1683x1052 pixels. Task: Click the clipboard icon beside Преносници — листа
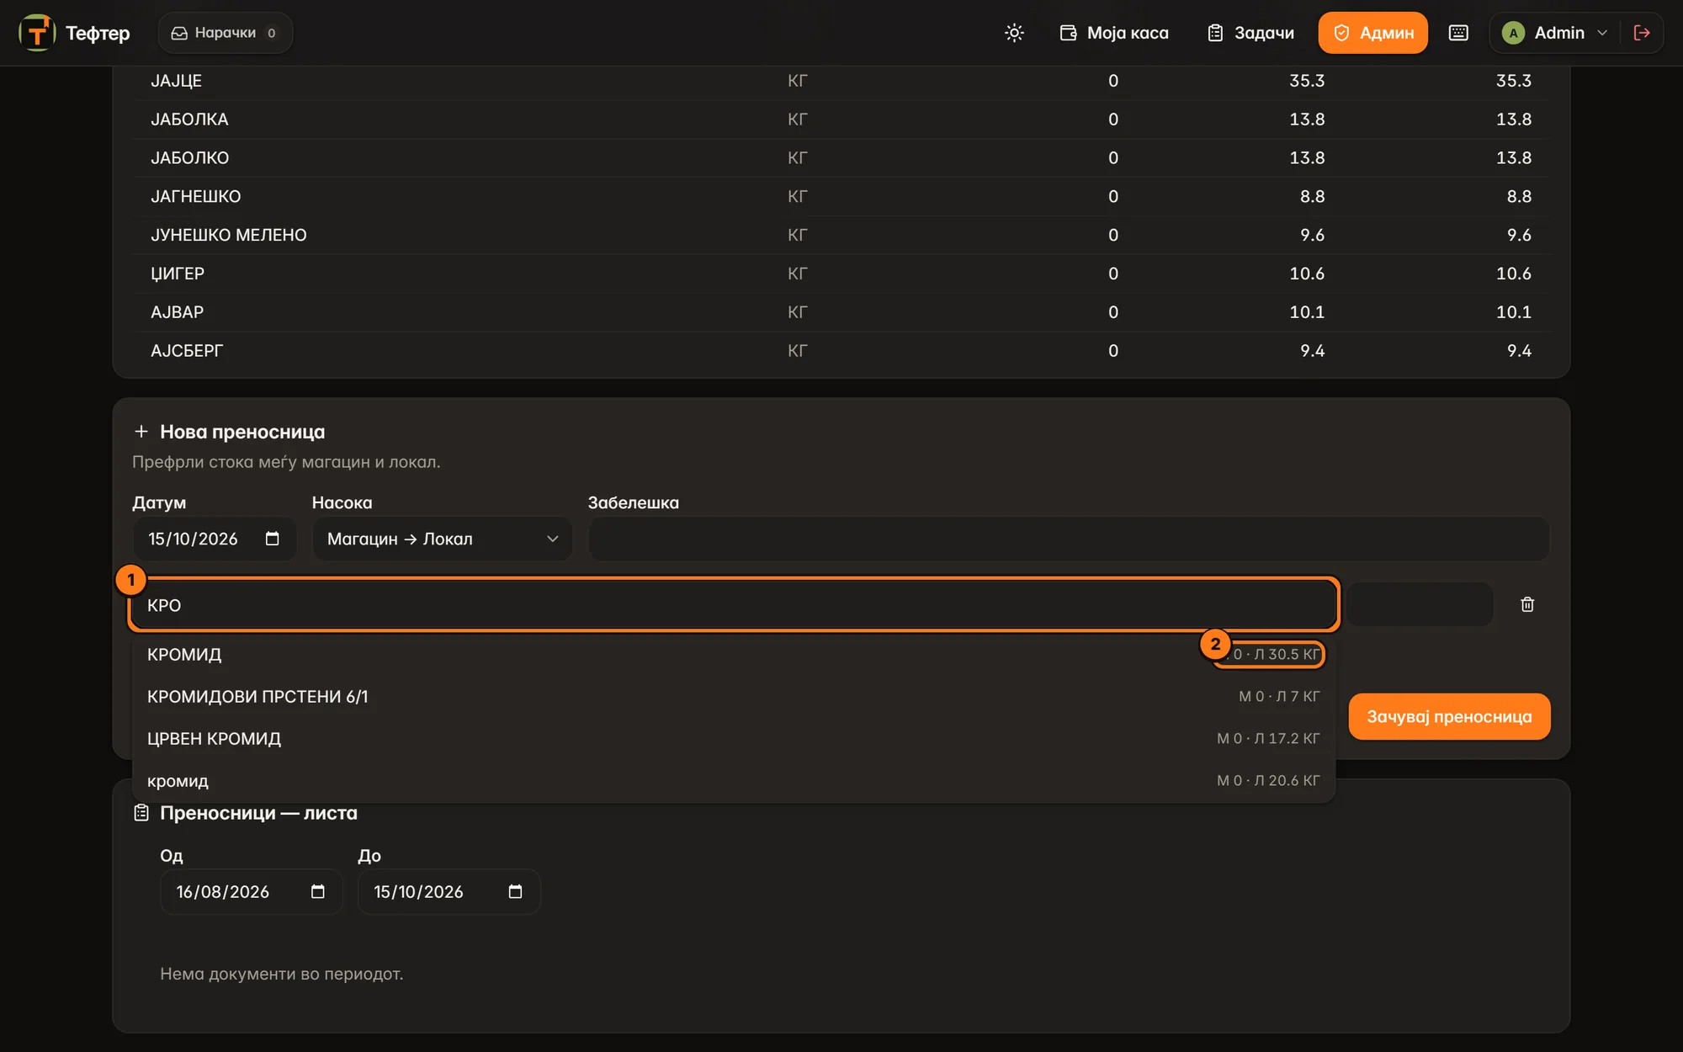[x=141, y=813]
